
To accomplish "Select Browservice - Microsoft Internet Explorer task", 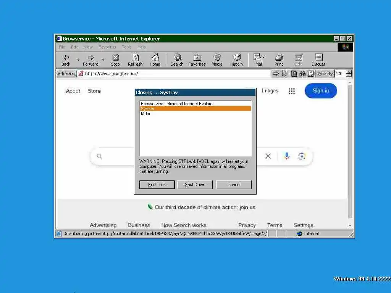I will tap(195, 104).
